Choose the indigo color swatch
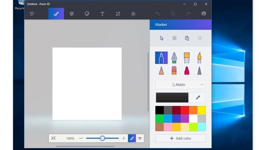267x150 pixels. [176, 118]
